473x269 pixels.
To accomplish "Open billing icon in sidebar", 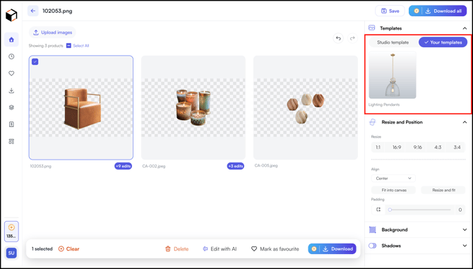I will (11, 124).
